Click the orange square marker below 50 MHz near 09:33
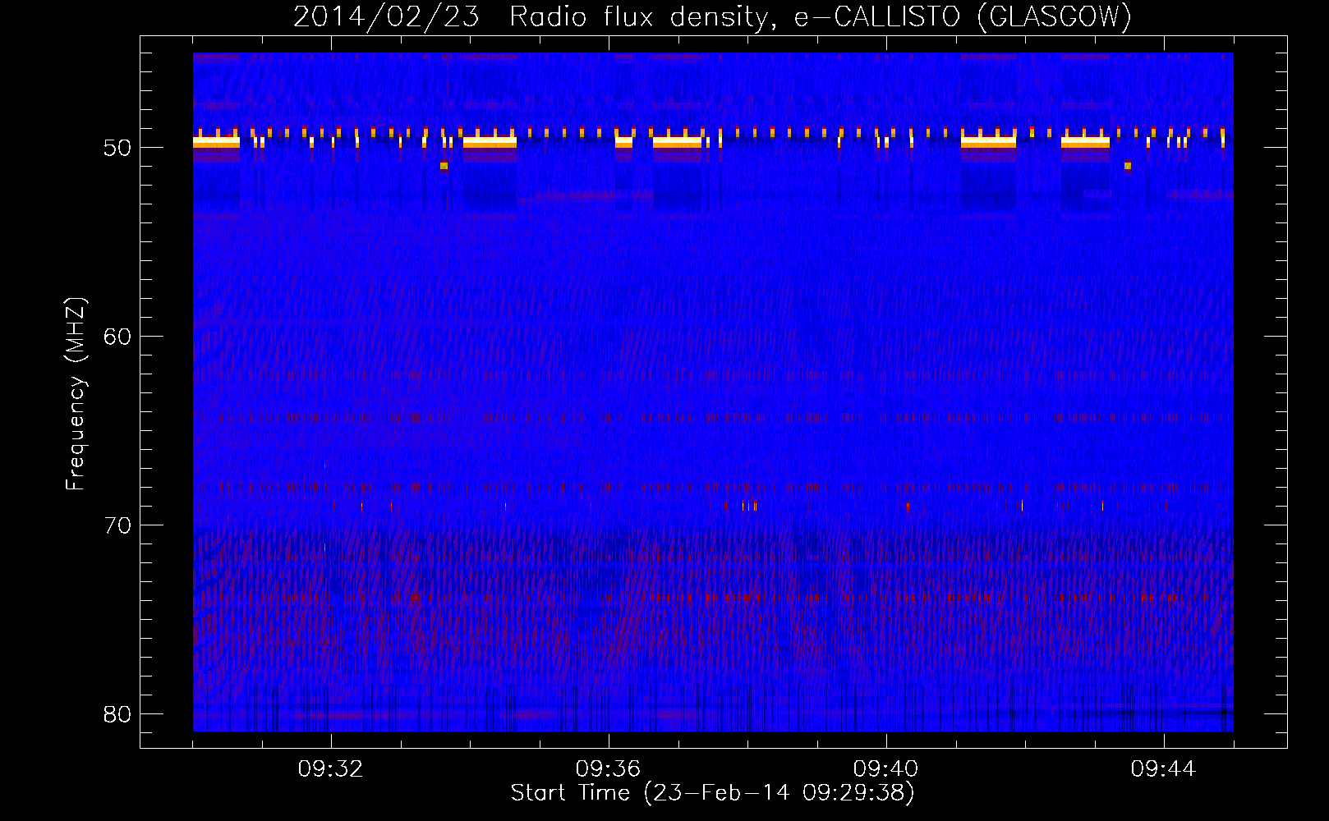The height and width of the screenshot is (821, 1329). tap(444, 166)
